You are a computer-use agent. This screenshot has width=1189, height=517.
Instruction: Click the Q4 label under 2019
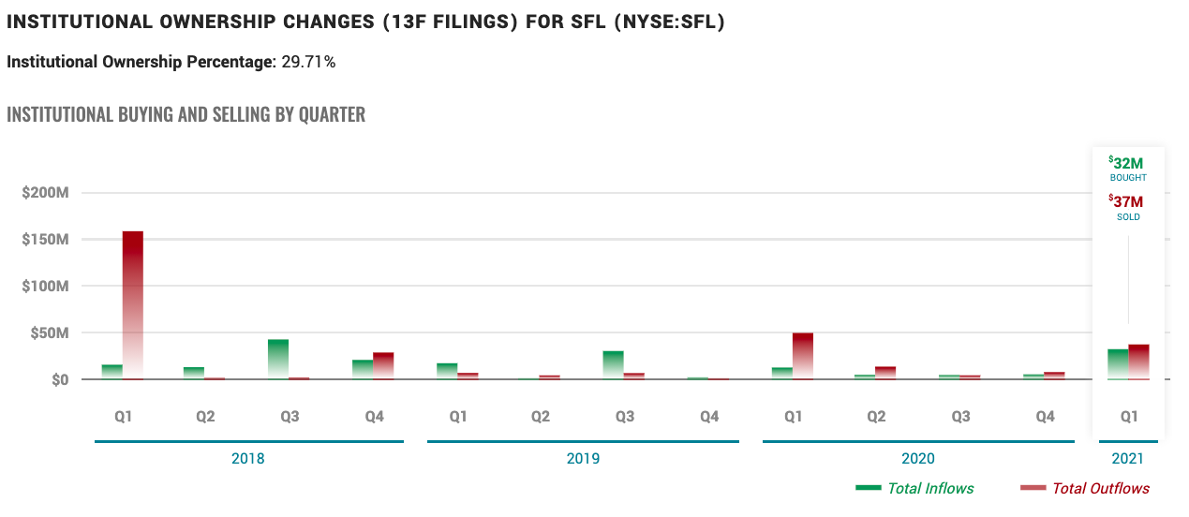[x=709, y=416]
